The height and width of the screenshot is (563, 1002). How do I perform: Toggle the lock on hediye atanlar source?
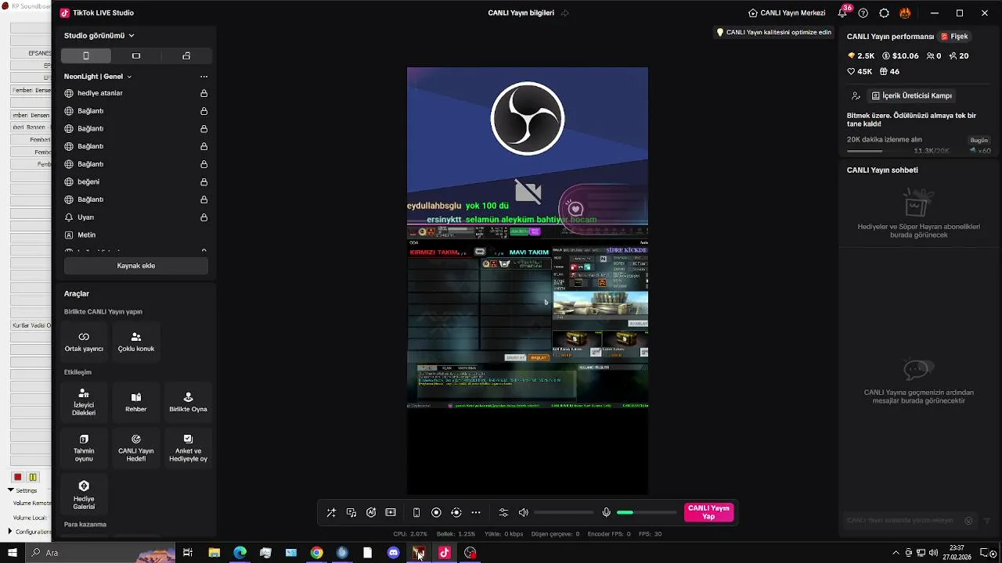[x=204, y=93]
